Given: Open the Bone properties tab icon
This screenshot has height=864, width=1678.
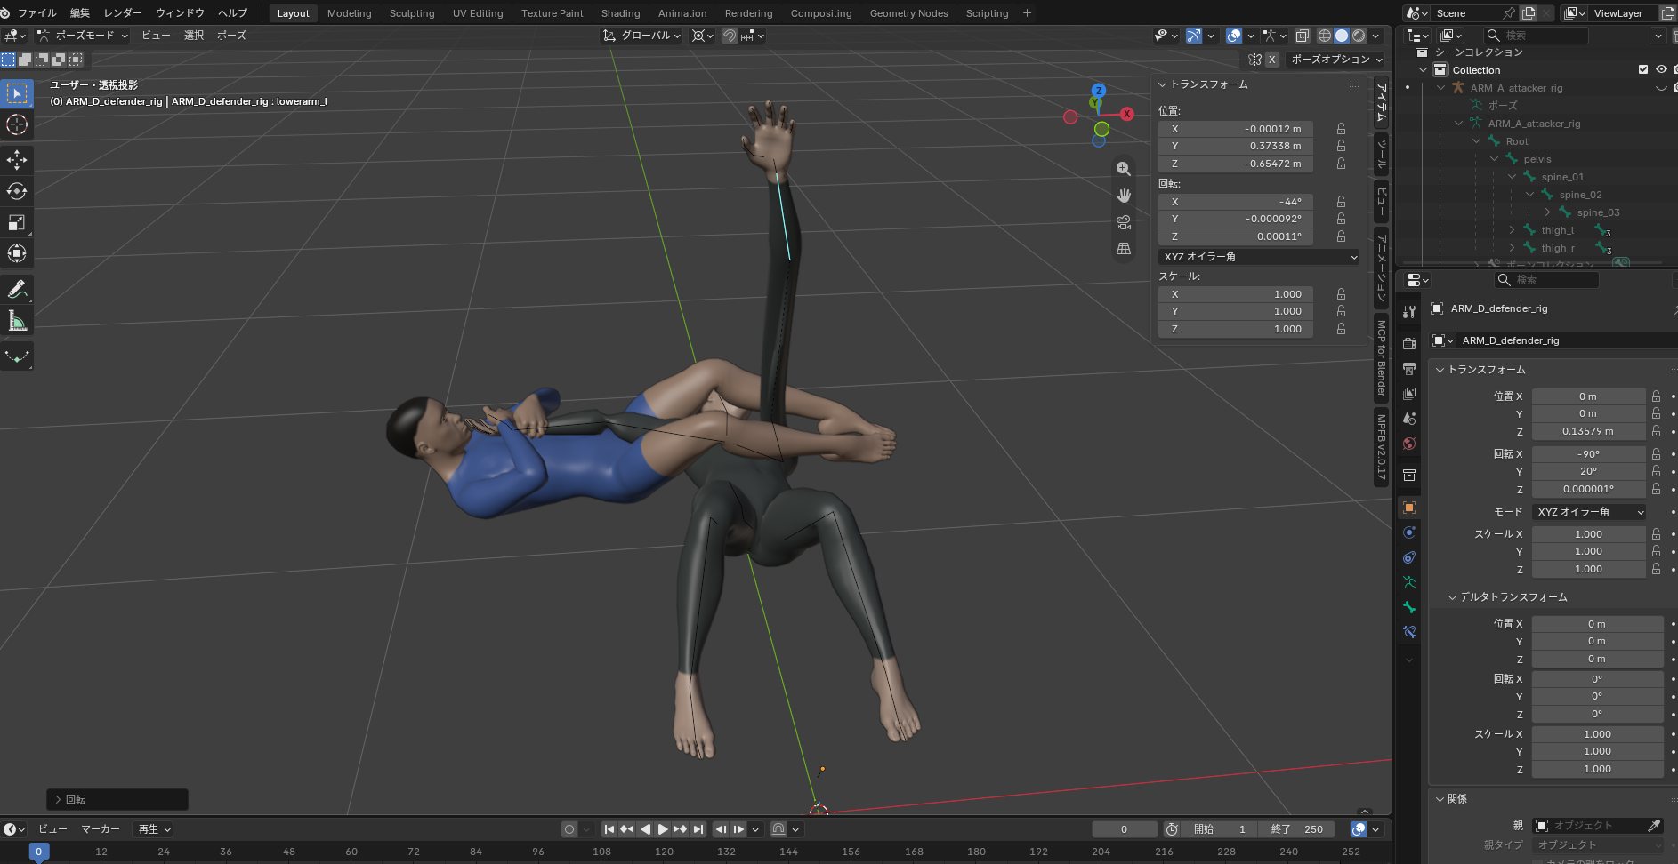Looking at the screenshot, I should click(1409, 607).
